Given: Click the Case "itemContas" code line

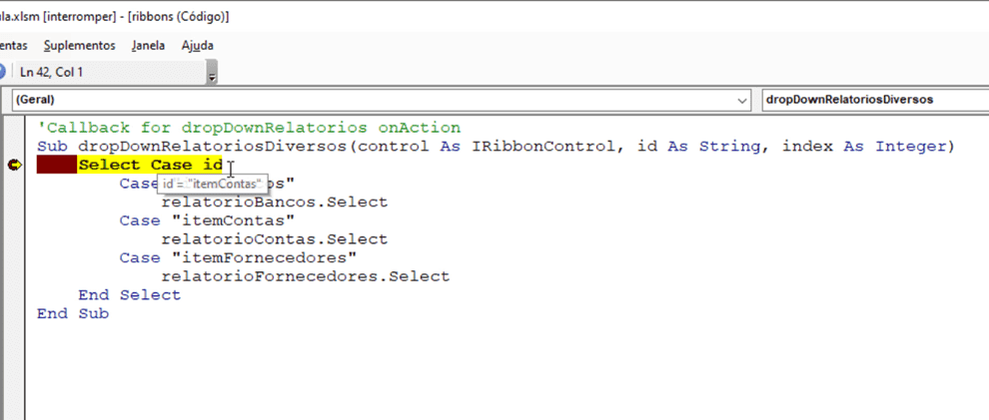Looking at the screenshot, I should coord(207,220).
